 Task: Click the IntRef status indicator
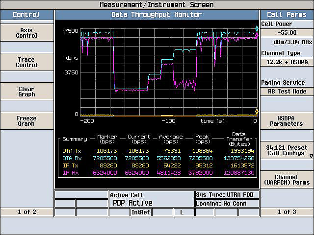click(141, 212)
